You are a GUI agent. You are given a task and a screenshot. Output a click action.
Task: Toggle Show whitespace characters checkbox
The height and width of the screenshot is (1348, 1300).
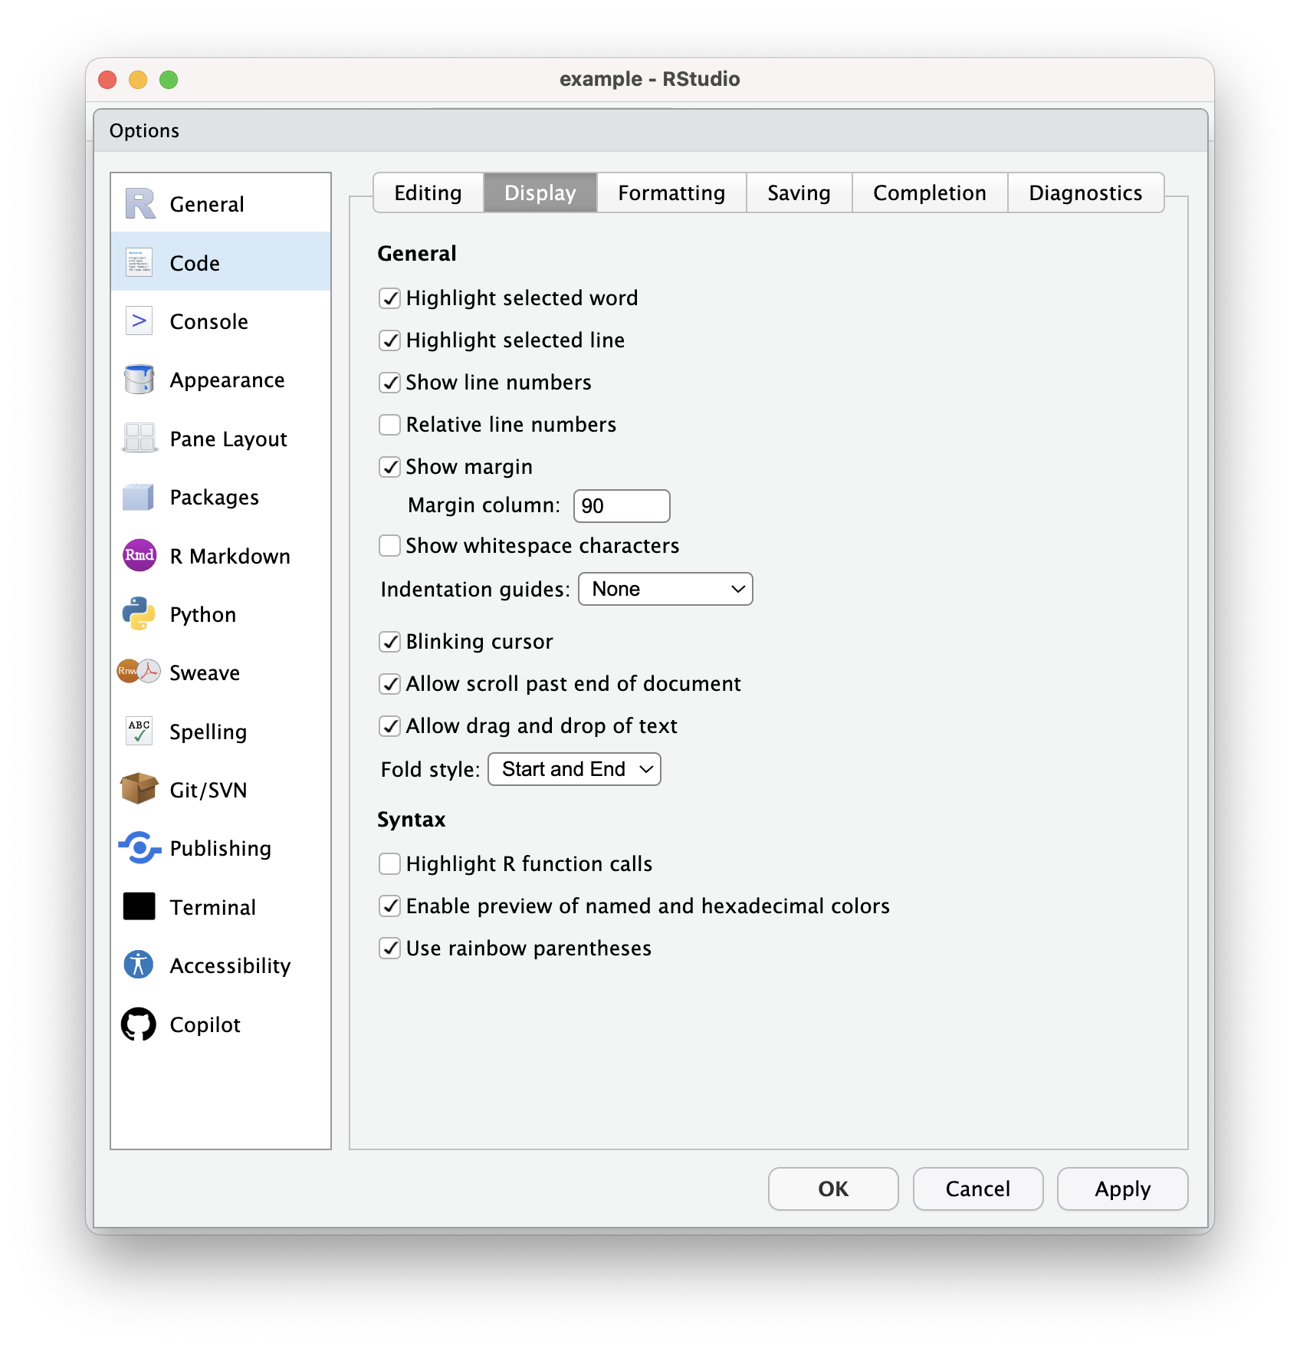click(x=390, y=546)
